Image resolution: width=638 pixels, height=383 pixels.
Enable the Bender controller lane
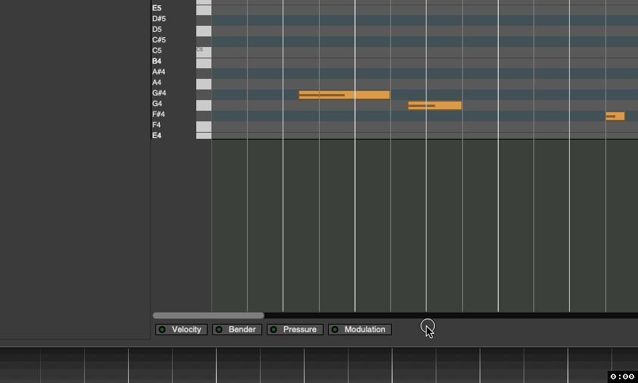[x=237, y=330]
